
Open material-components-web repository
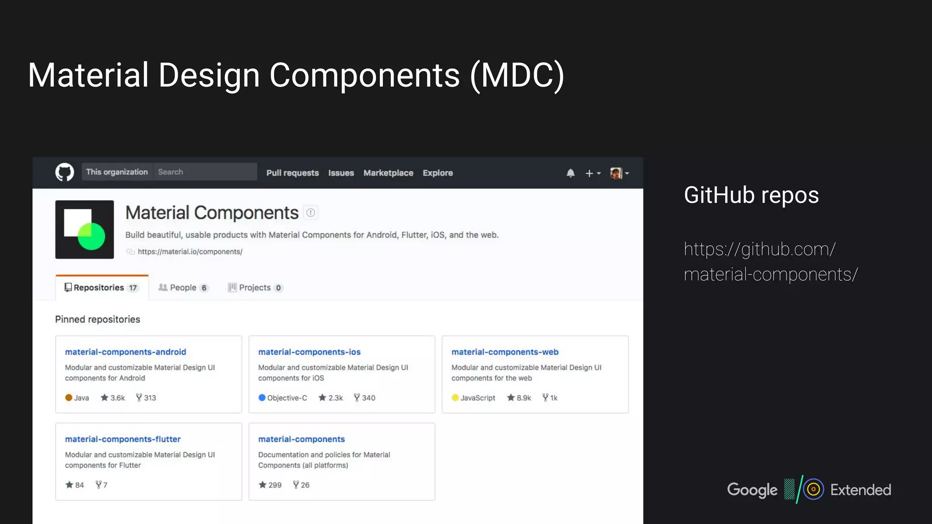[505, 352]
